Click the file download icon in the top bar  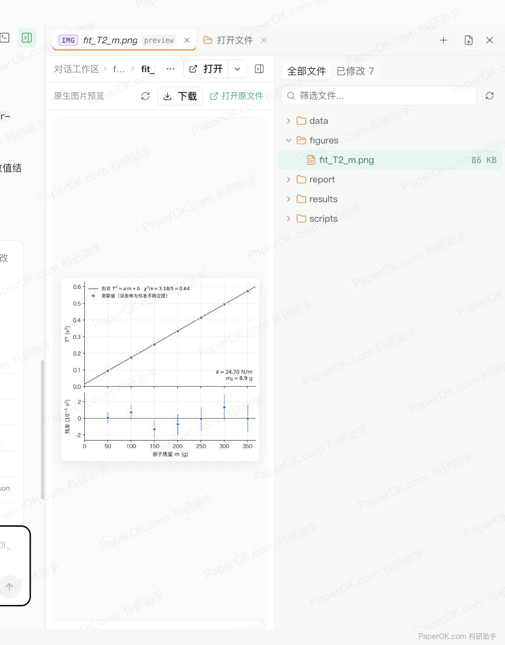pos(469,40)
